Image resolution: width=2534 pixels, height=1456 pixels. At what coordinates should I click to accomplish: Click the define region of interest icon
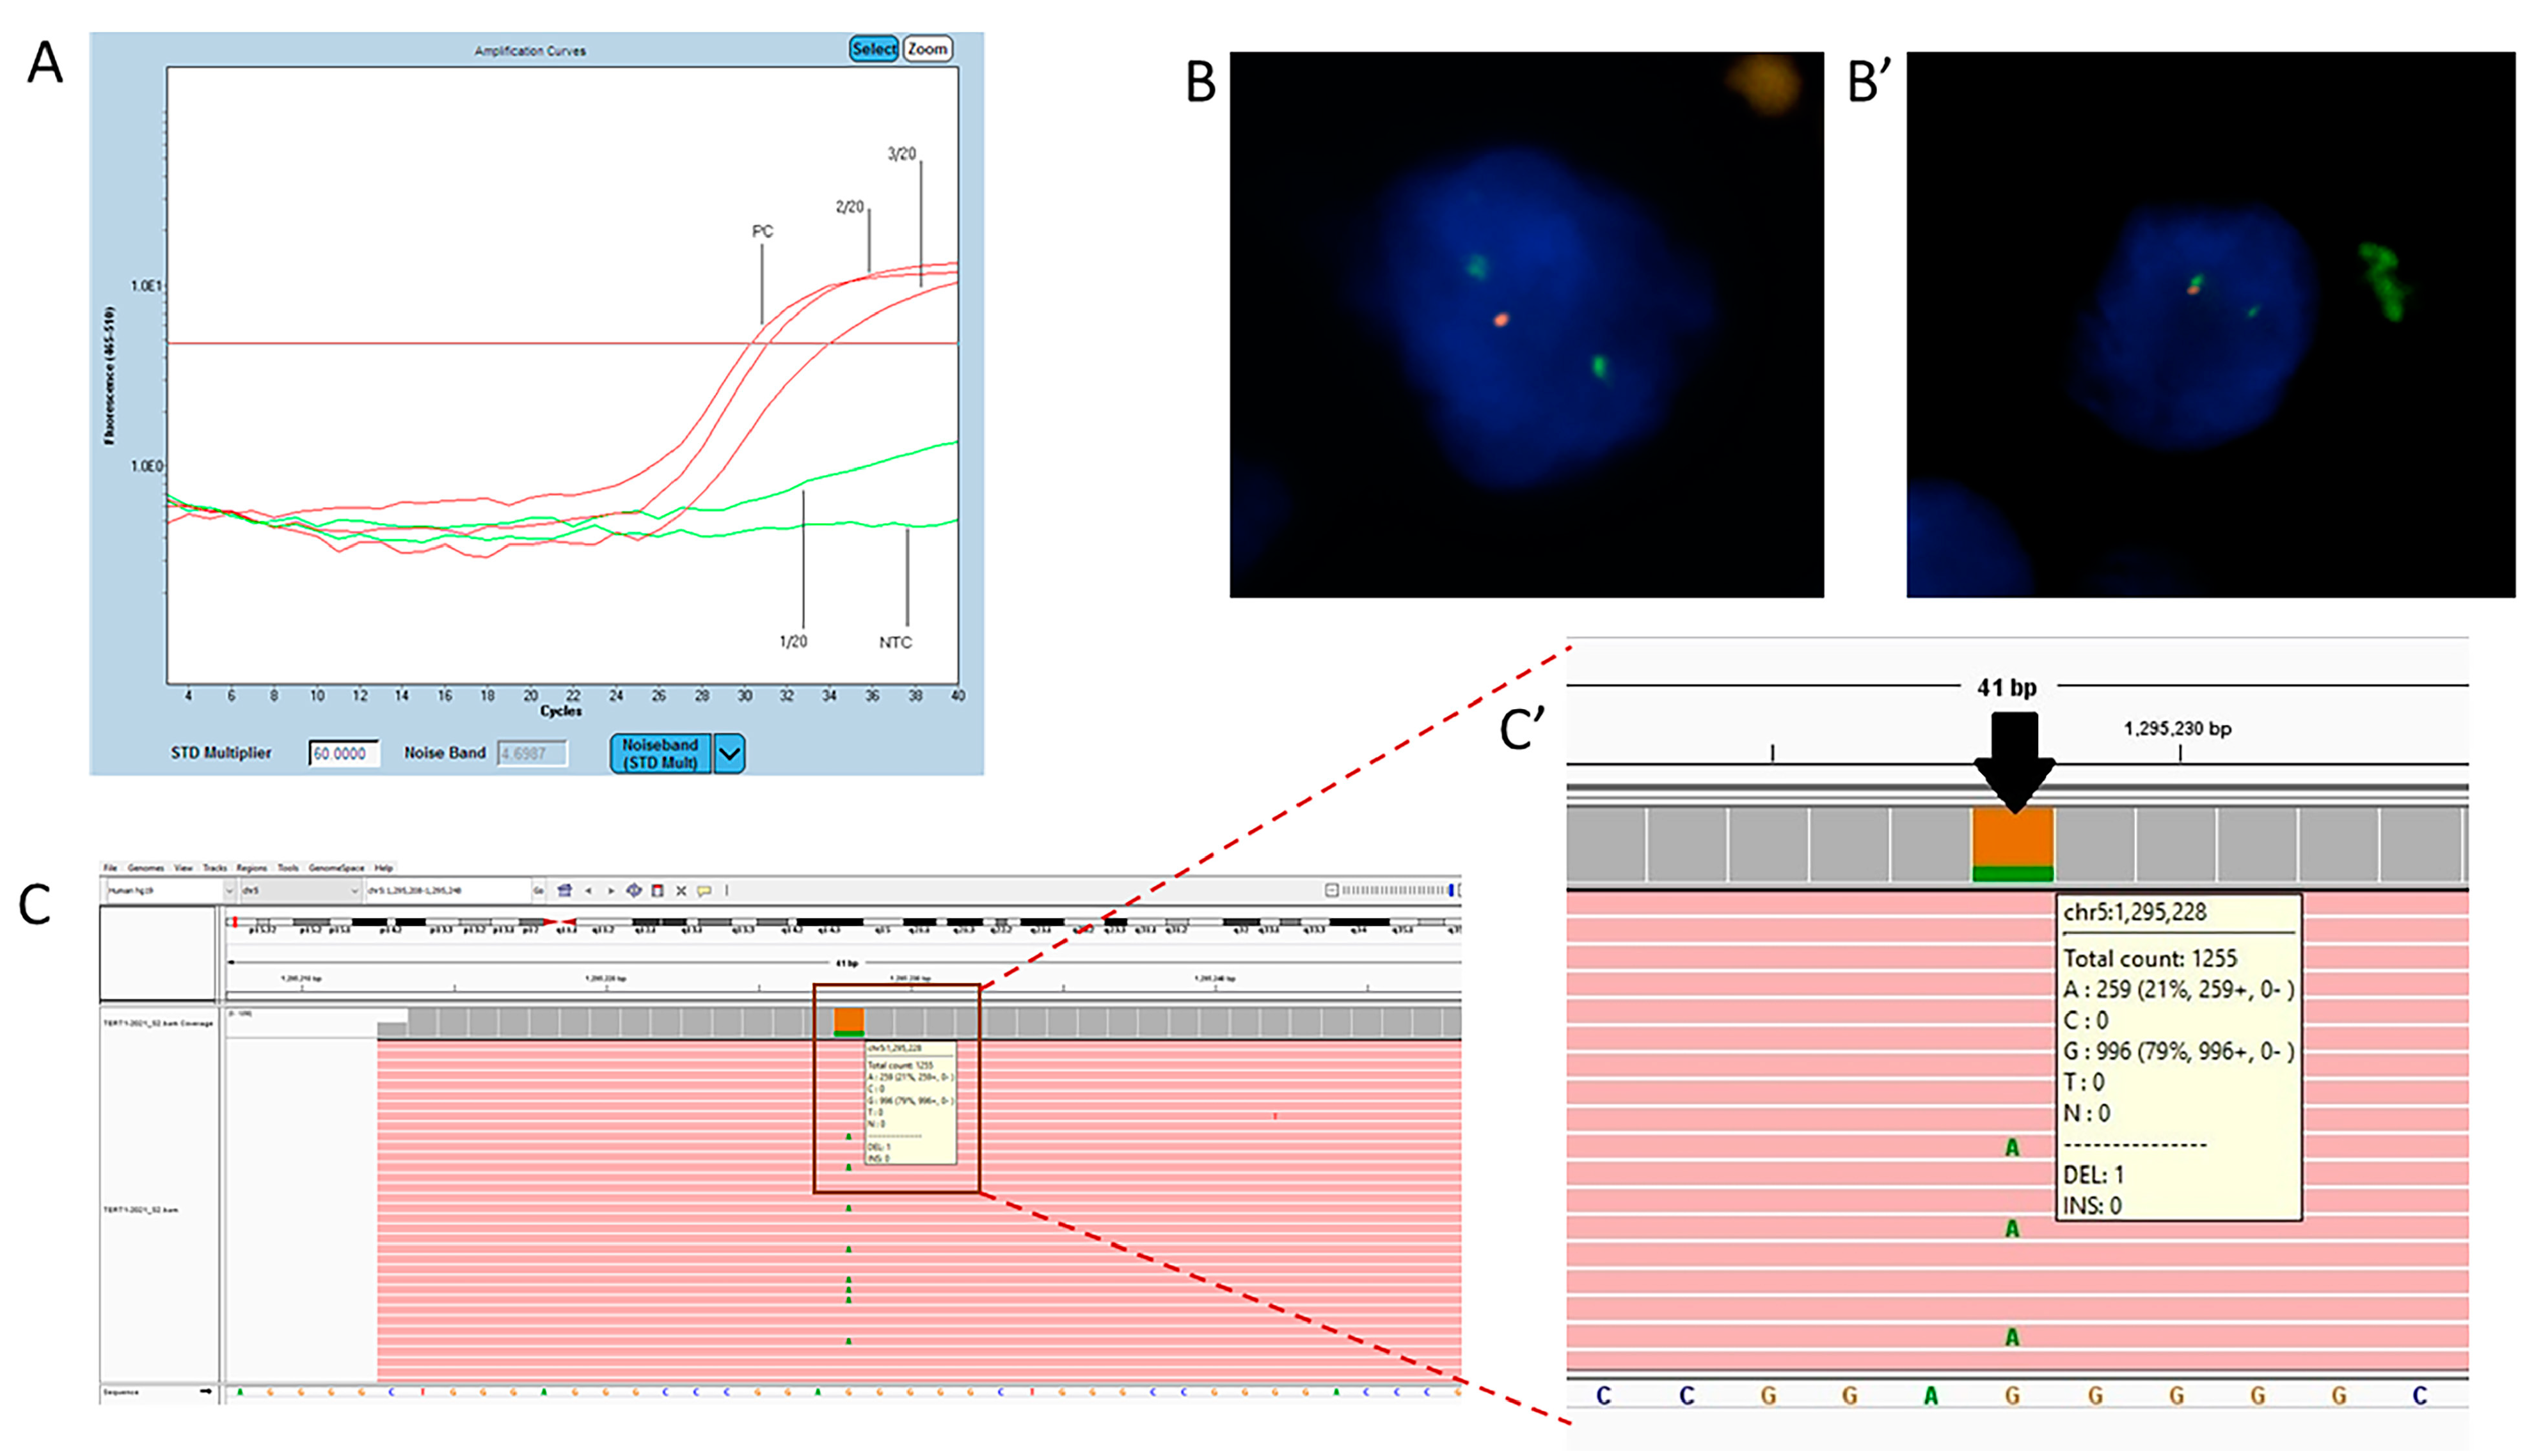tap(657, 890)
